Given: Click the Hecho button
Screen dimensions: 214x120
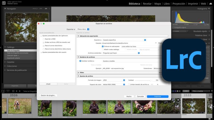Looking at the screenshot, I should (129, 96).
